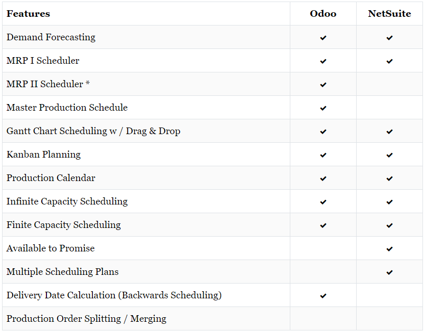Click the Odoo column header
Viewport: 424px width, 332px height.
[323, 14]
